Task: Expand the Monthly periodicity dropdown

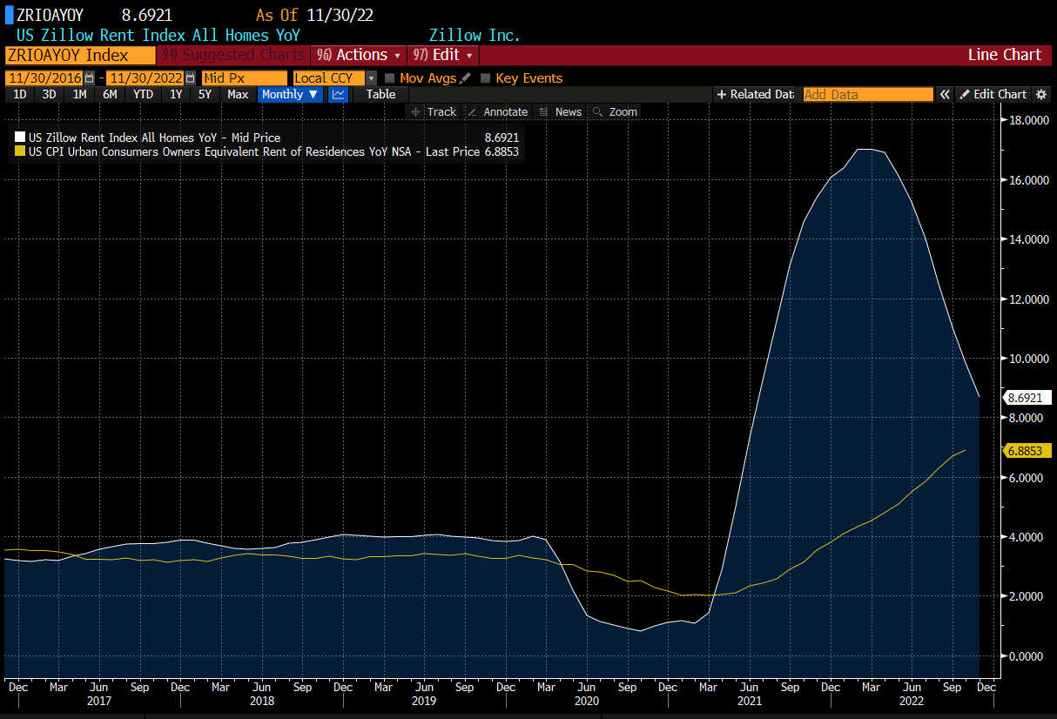Action: (291, 94)
